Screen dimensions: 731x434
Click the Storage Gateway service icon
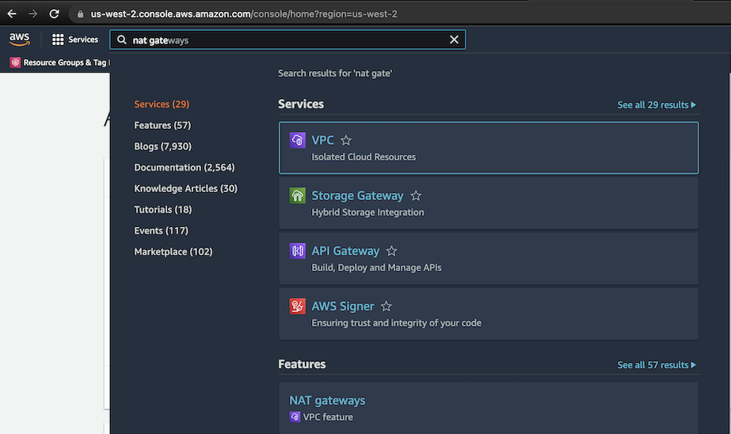pyautogui.click(x=298, y=196)
